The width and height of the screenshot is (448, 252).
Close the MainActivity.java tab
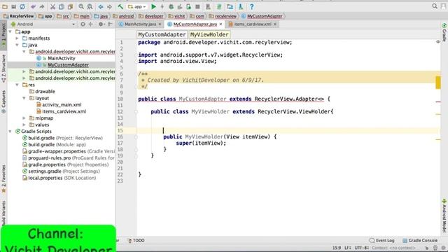[160, 24]
